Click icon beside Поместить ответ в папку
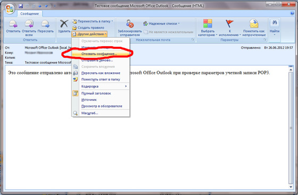This screenshot has width=298, height=195. (x=76, y=80)
